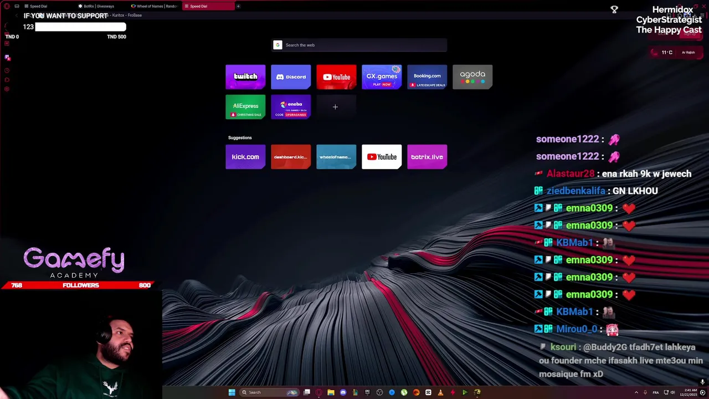
Task: Open the eneba speed dial tile
Action: (291, 107)
